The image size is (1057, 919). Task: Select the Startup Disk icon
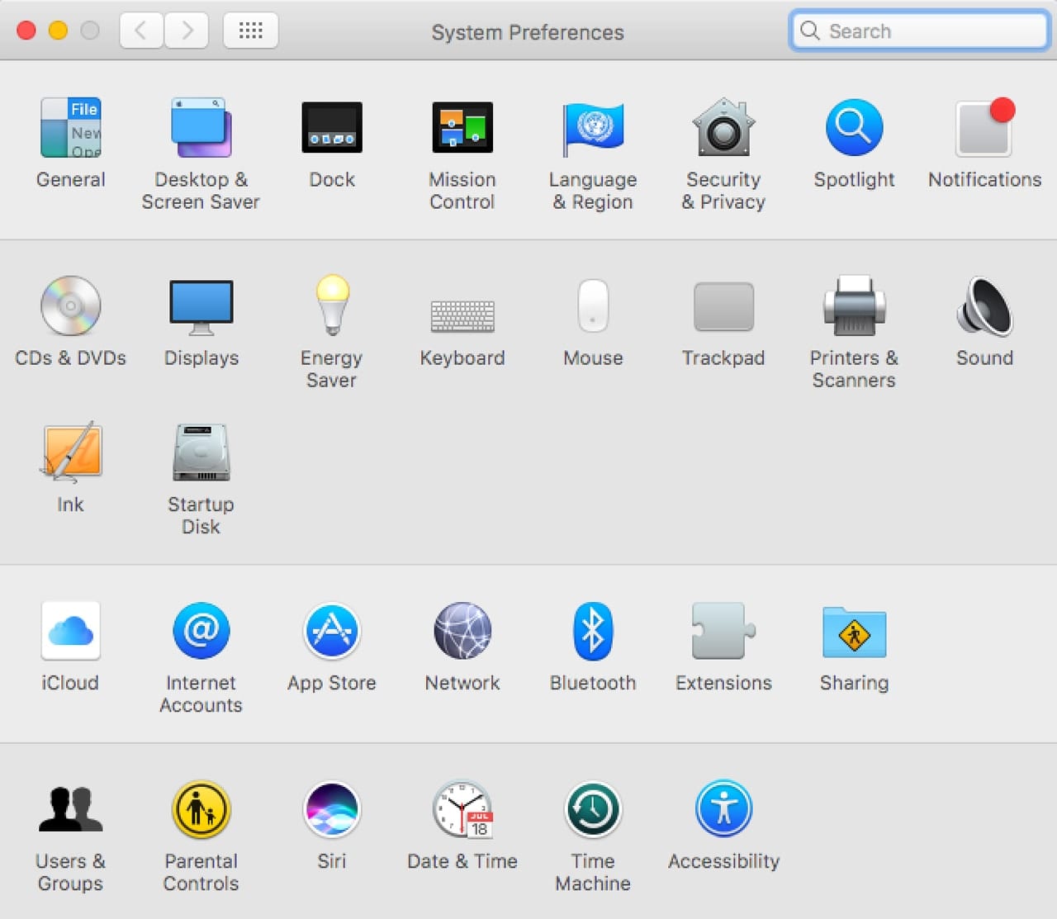pyautogui.click(x=201, y=452)
